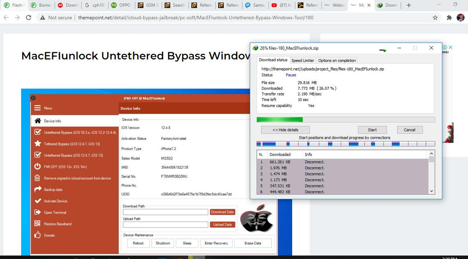The image size is (468, 259).
Task: Click the connections list scroll down arrow
Action: (431, 191)
